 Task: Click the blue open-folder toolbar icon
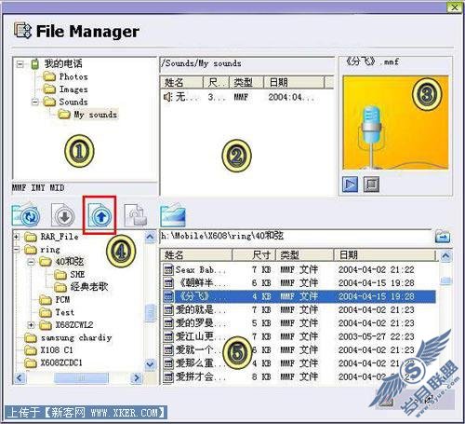coord(173,215)
